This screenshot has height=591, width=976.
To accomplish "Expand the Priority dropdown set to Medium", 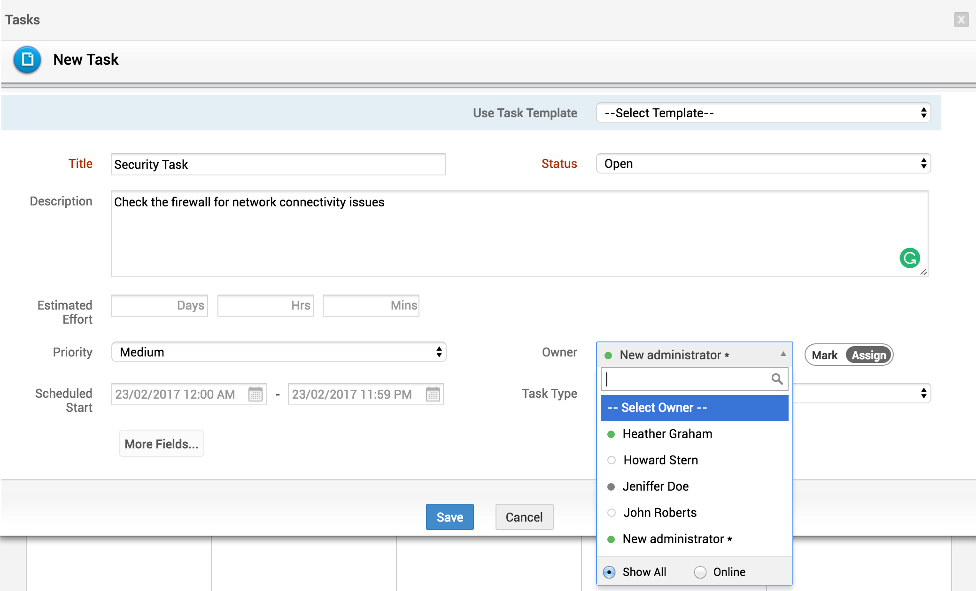I will (279, 352).
